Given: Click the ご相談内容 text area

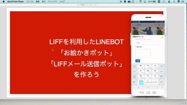Looking at the screenshot, I should tap(143, 53).
